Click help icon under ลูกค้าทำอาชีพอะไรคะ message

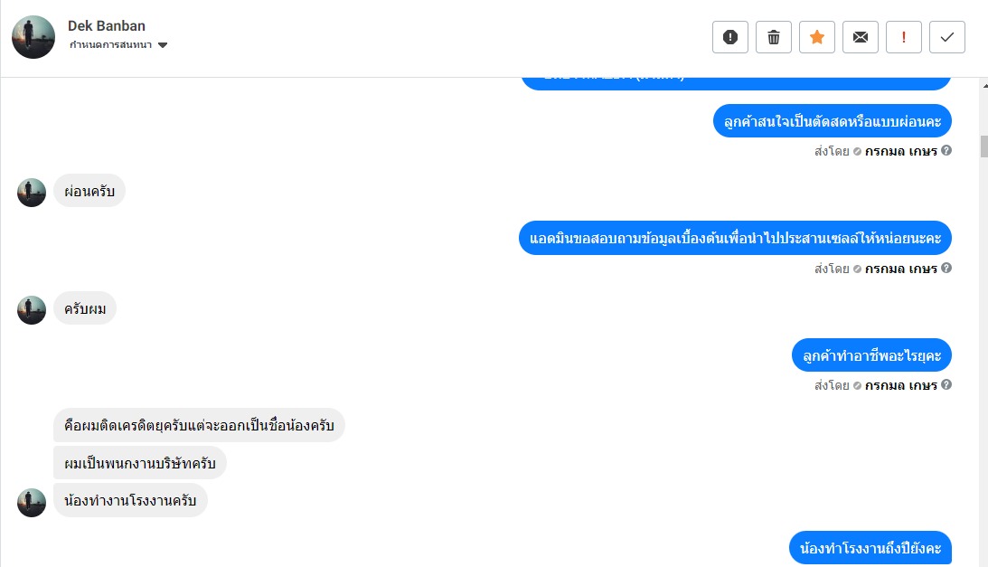tap(946, 385)
